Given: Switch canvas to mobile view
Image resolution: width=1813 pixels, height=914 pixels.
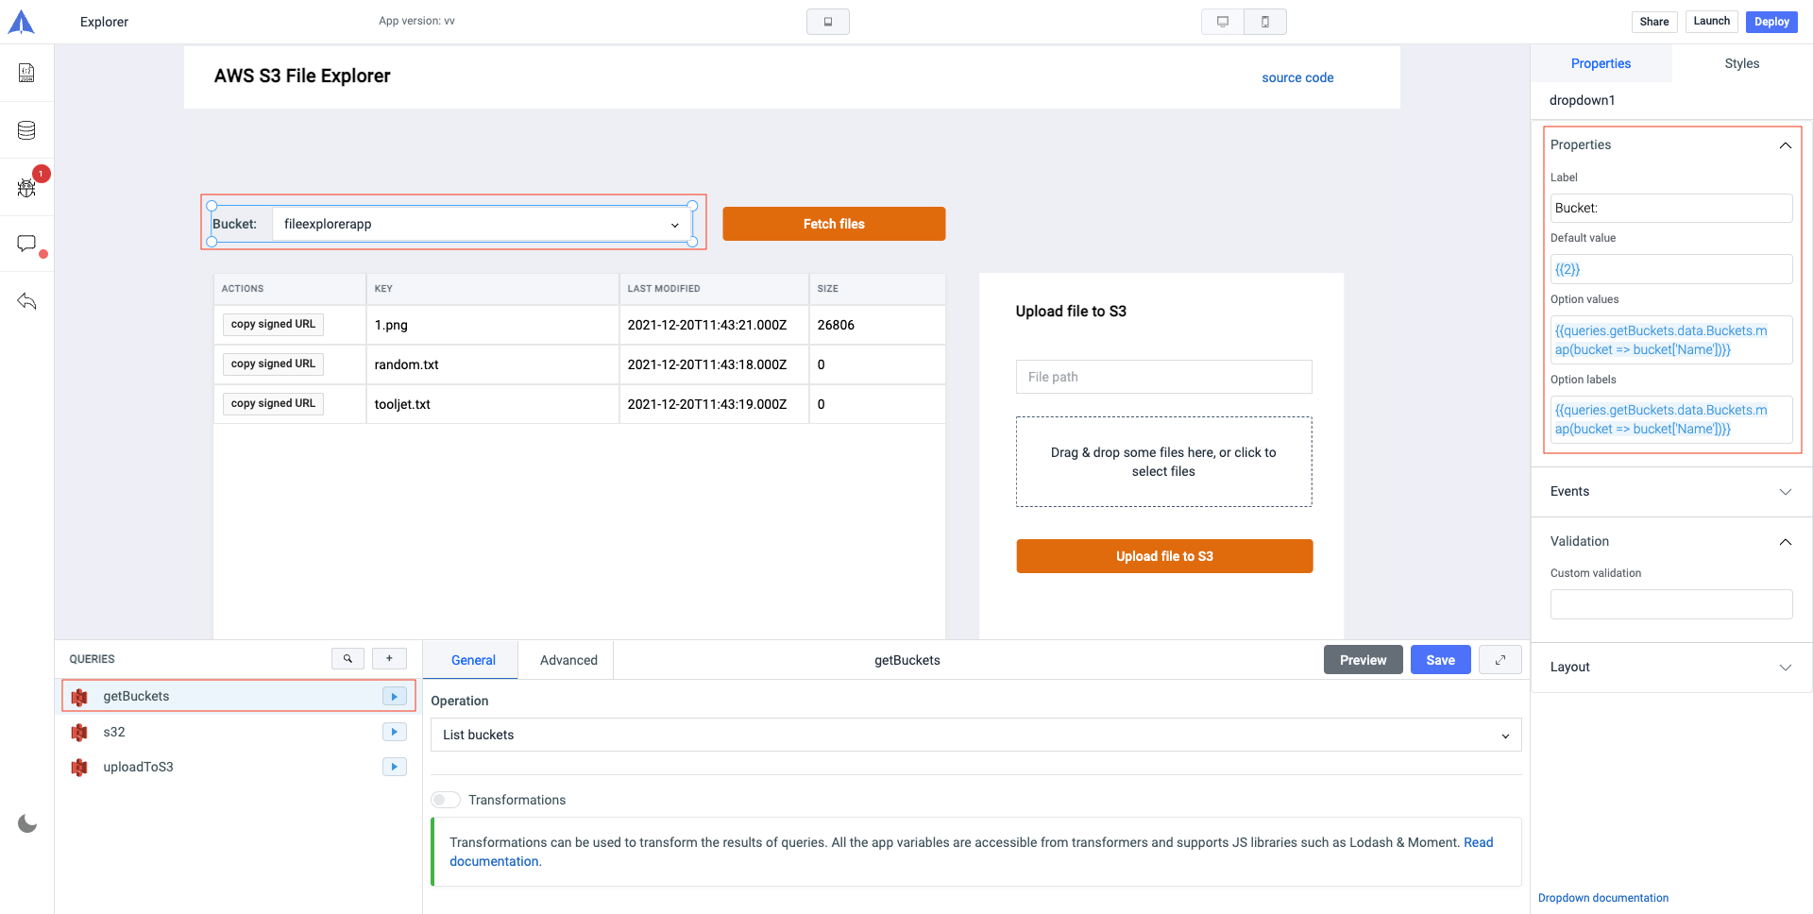Looking at the screenshot, I should click(x=1265, y=22).
